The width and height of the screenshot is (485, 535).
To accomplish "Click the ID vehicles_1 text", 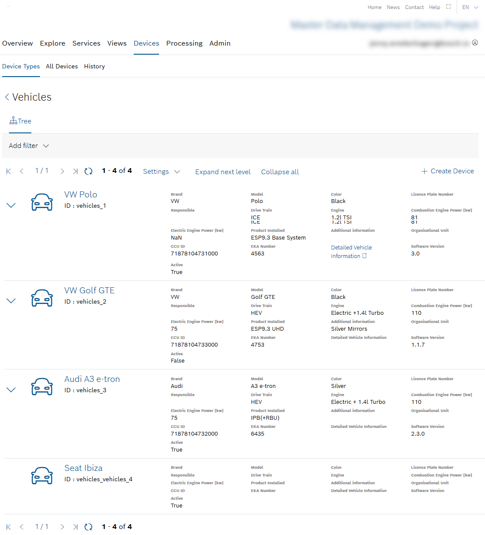I will tap(85, 206).
